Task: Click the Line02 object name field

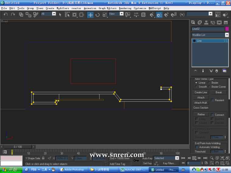Action: tap(208, 29)
